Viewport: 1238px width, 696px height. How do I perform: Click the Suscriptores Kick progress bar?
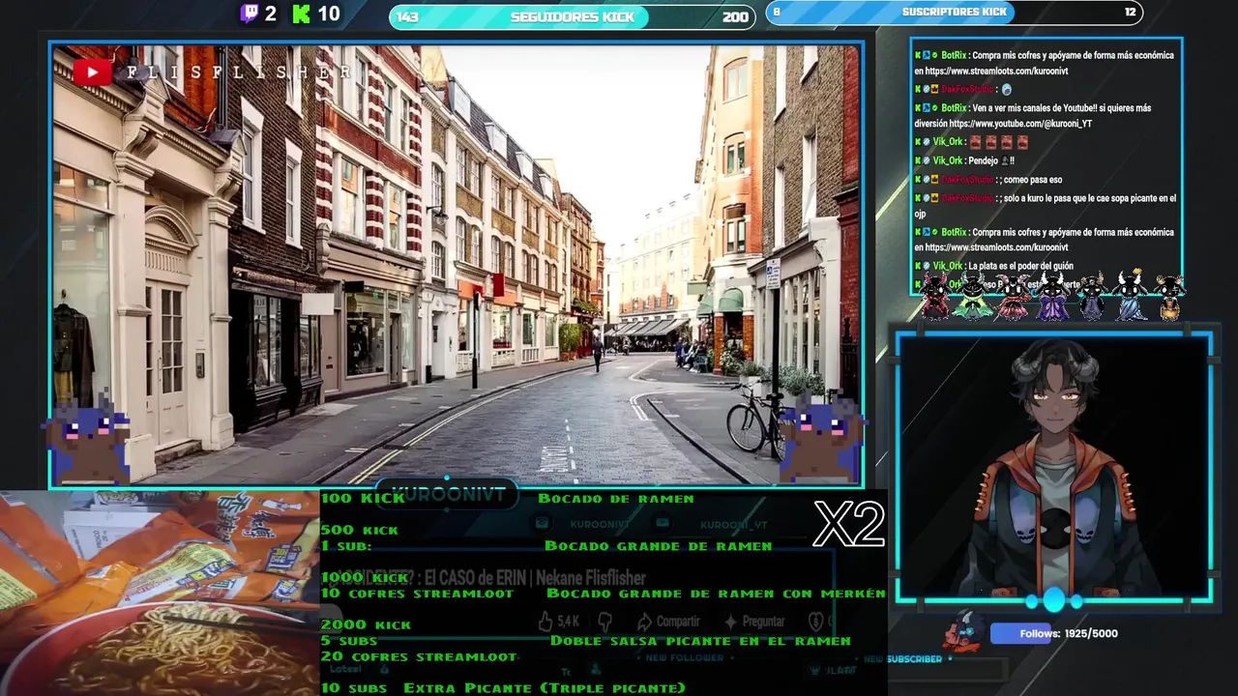955,13
